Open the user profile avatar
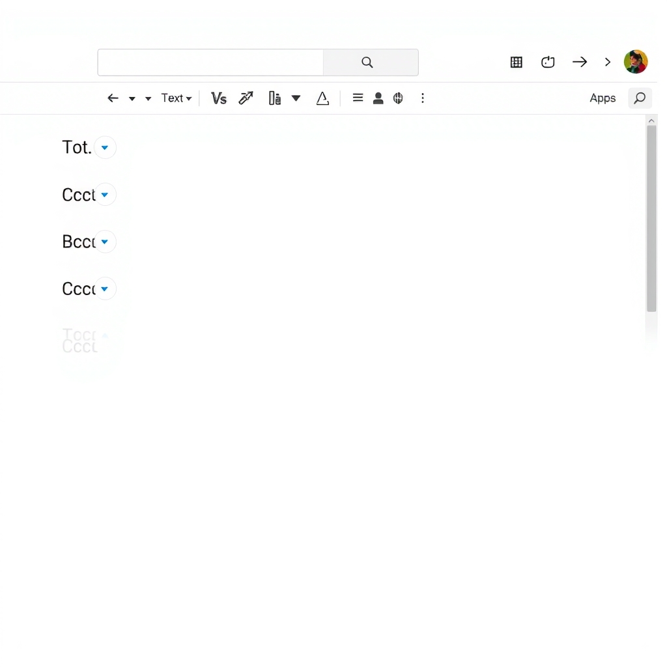Screen dimensions: 667x667 (636, 62)
